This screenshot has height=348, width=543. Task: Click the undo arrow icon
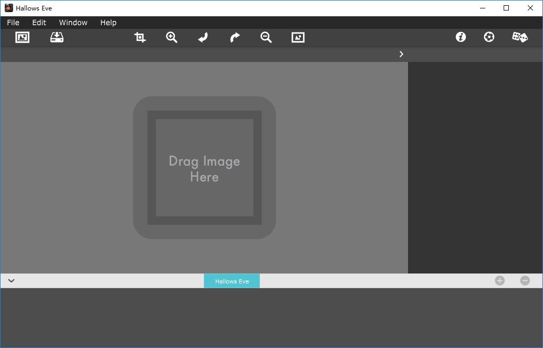click(203, 37)
